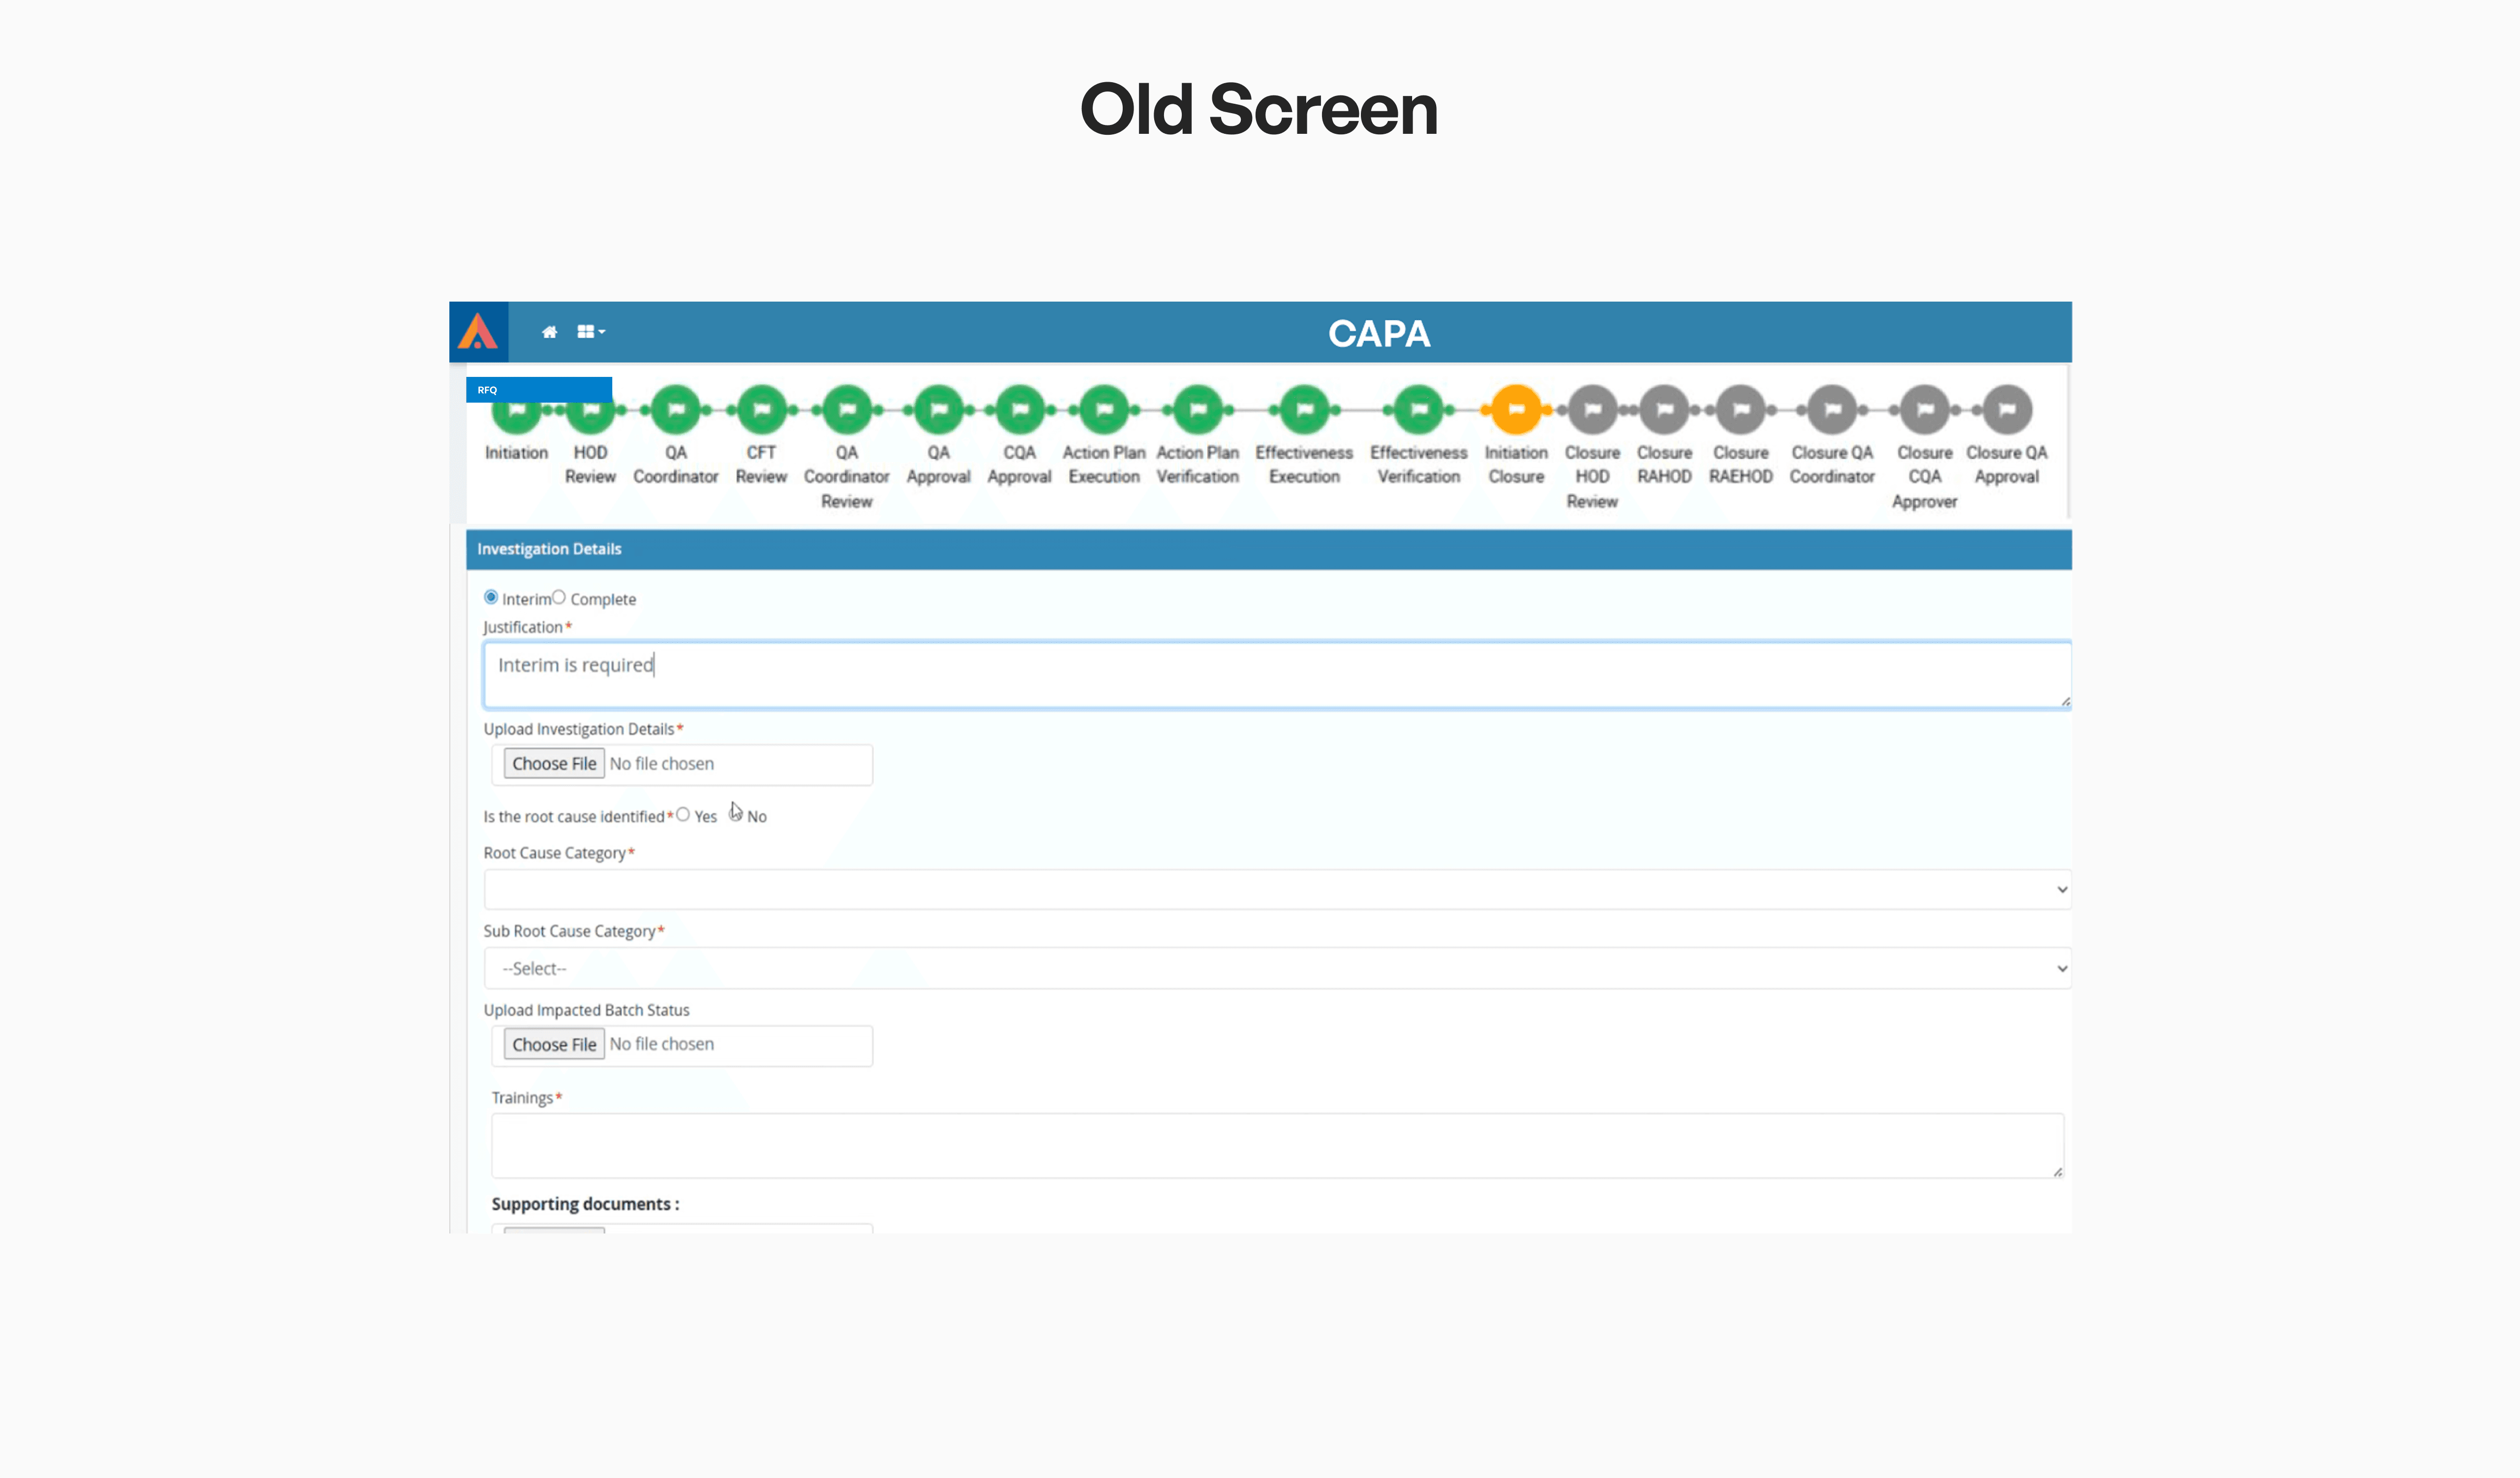Click the Investigation Details section header
2520x1478 pixels.
pos(549,549)
